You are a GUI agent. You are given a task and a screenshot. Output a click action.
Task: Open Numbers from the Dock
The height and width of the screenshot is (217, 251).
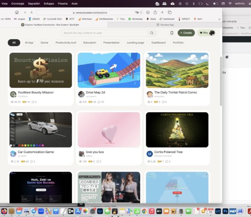point(137,211)
